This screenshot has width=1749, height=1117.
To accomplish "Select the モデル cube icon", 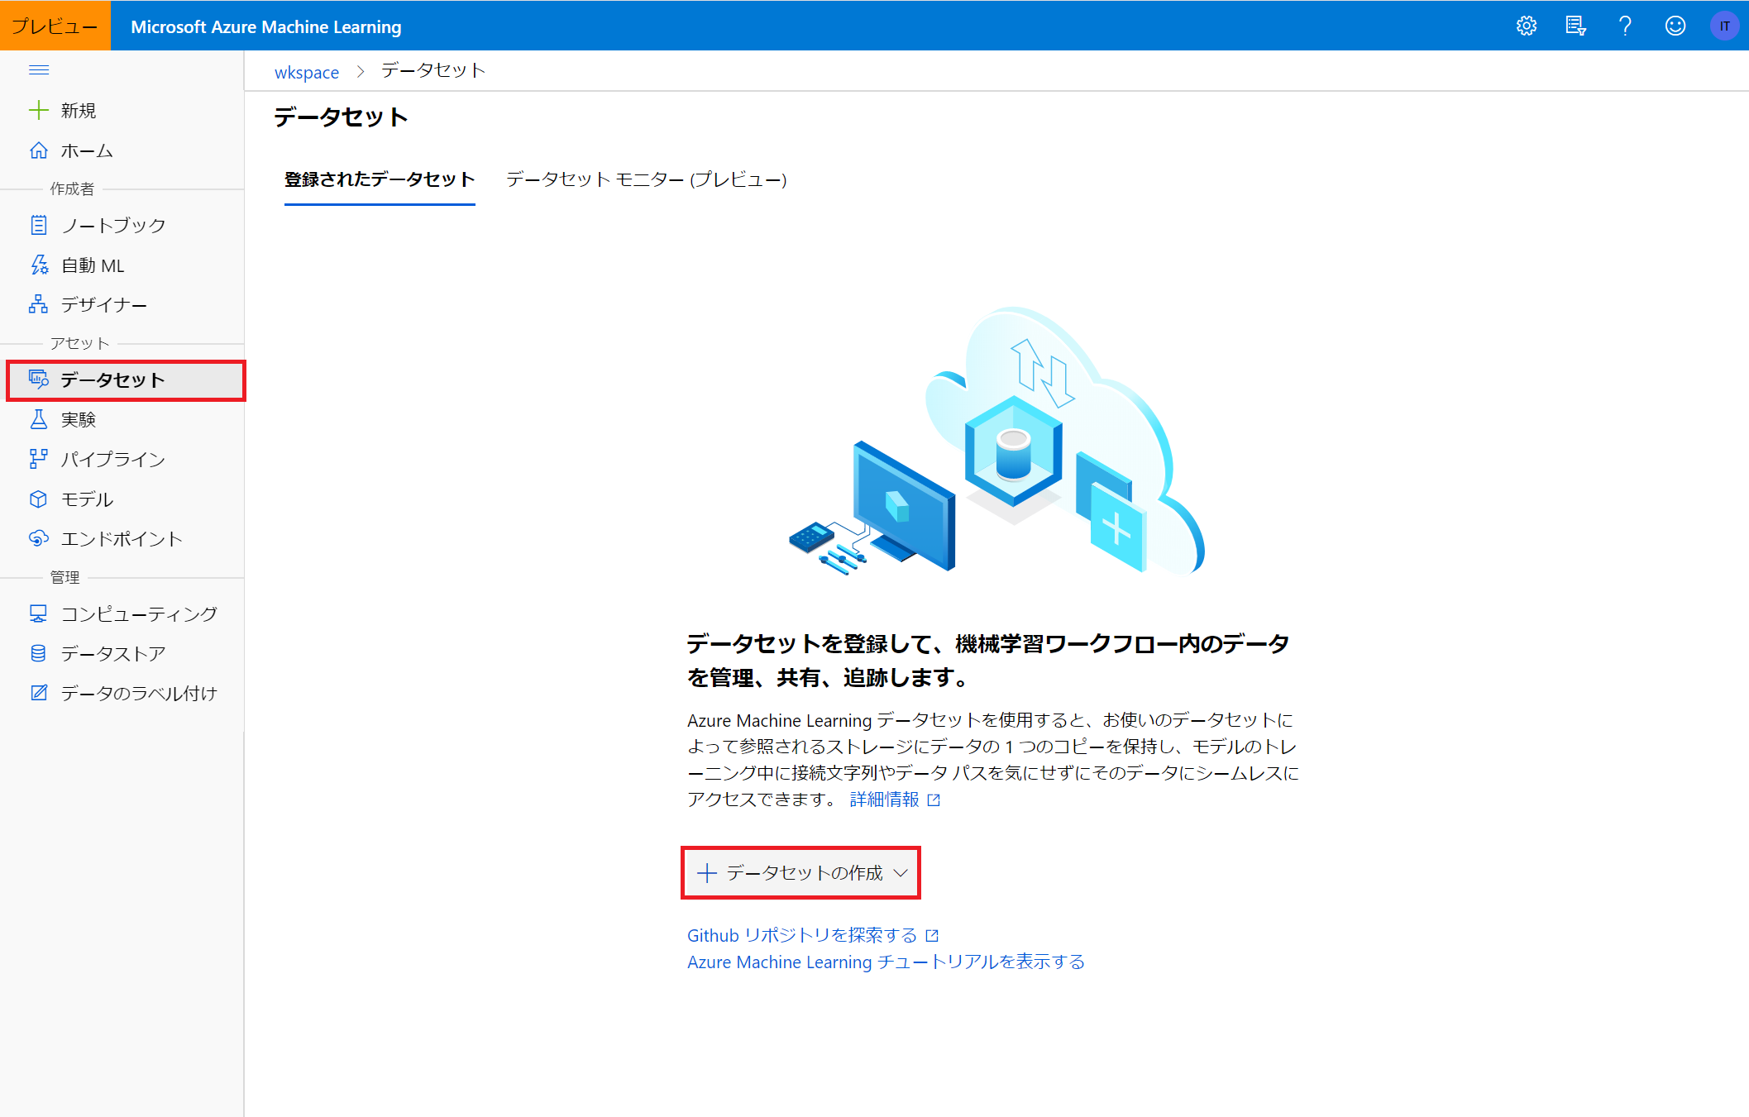I will pyautogui.click(x=38, y=499).
